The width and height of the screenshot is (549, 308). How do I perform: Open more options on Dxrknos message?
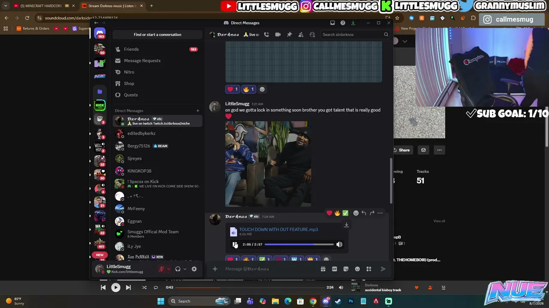[380, 213]
